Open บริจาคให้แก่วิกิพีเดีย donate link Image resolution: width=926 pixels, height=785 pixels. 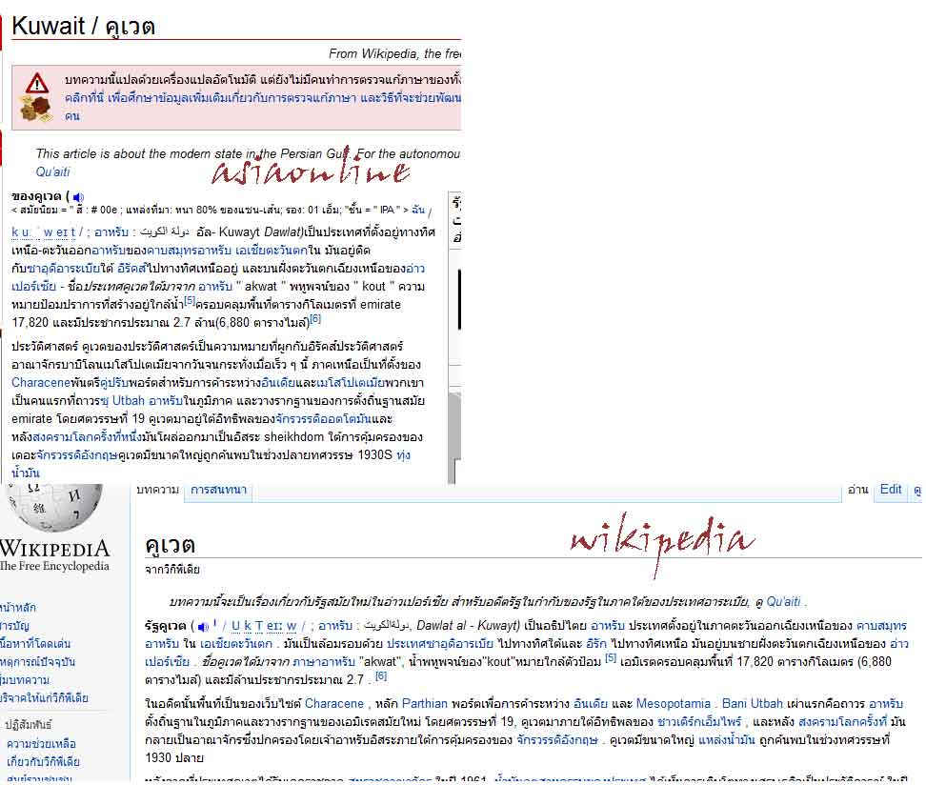[x=44, y=698]
